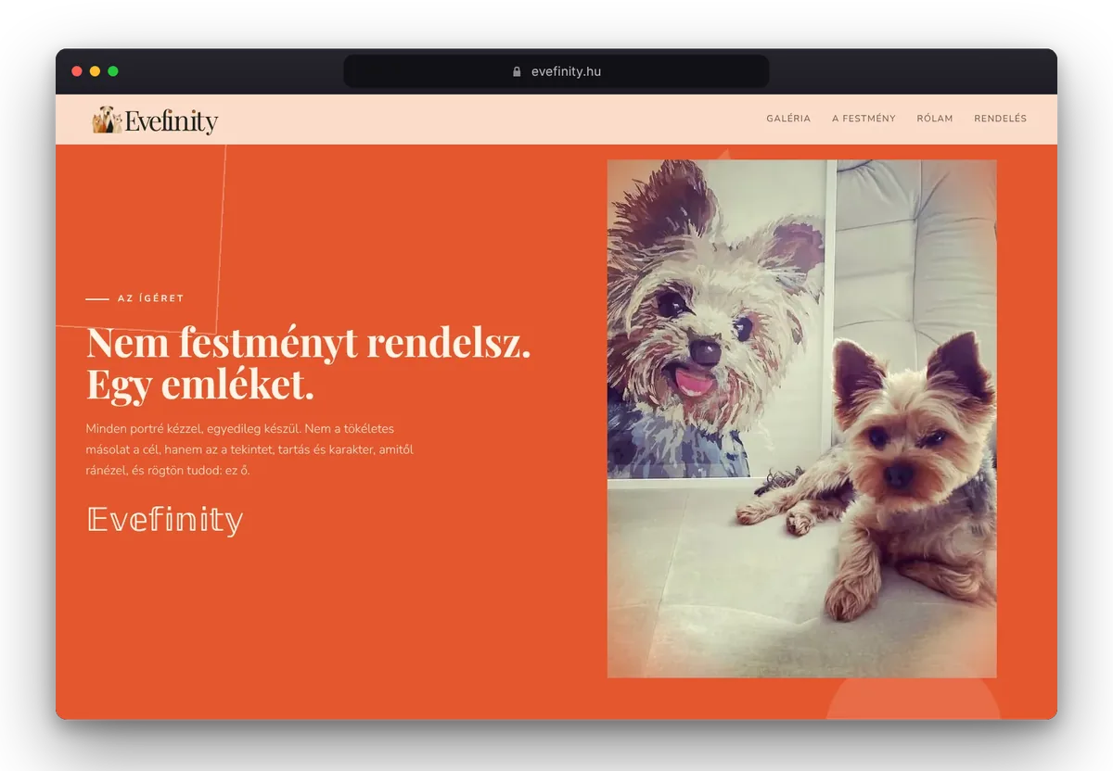Screen dimensions: 1113x771
Task: Click the Az ígéret label
Action: 150,298
